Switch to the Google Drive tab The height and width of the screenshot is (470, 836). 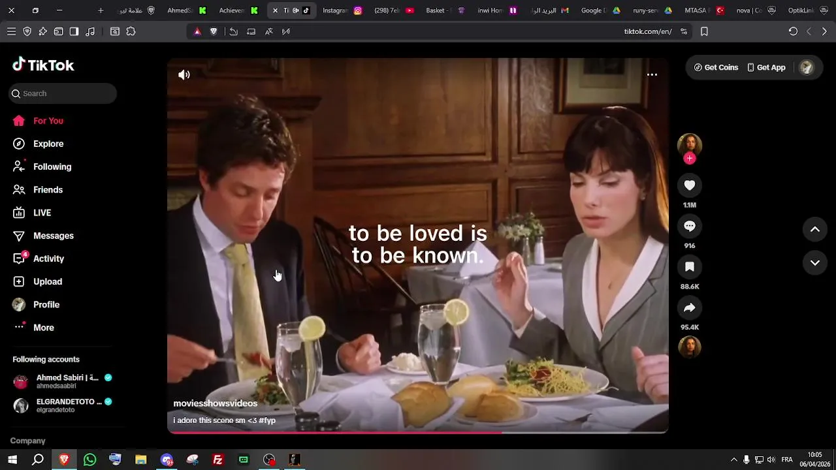click(600, 10)
